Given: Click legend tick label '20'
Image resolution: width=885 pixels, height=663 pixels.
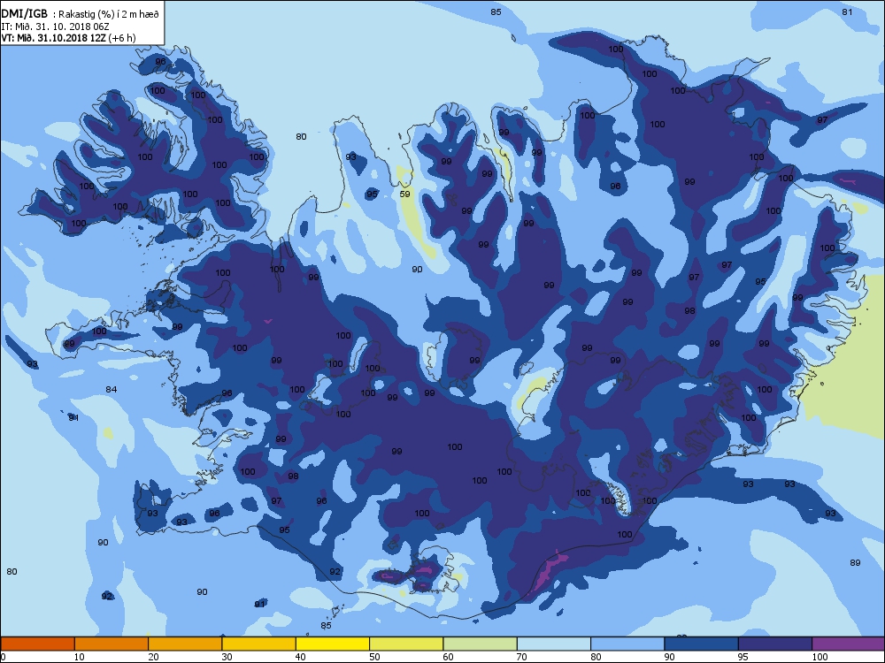Looking at the screenshot, I should point(153,657).
